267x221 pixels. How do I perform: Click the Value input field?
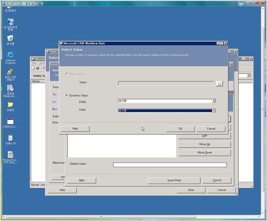(x=166, y=83)
